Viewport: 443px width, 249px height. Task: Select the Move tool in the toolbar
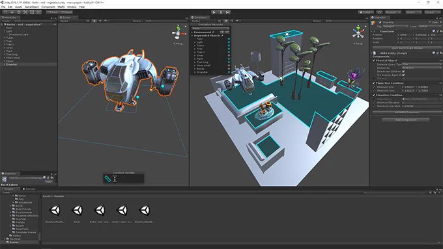[x=12, y=12]
